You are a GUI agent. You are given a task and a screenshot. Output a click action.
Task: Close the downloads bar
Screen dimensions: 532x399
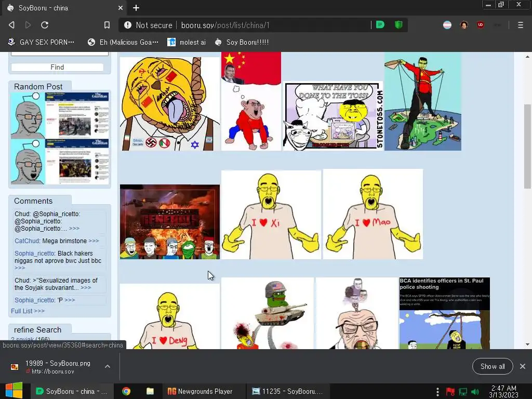[x=523, y=366]
